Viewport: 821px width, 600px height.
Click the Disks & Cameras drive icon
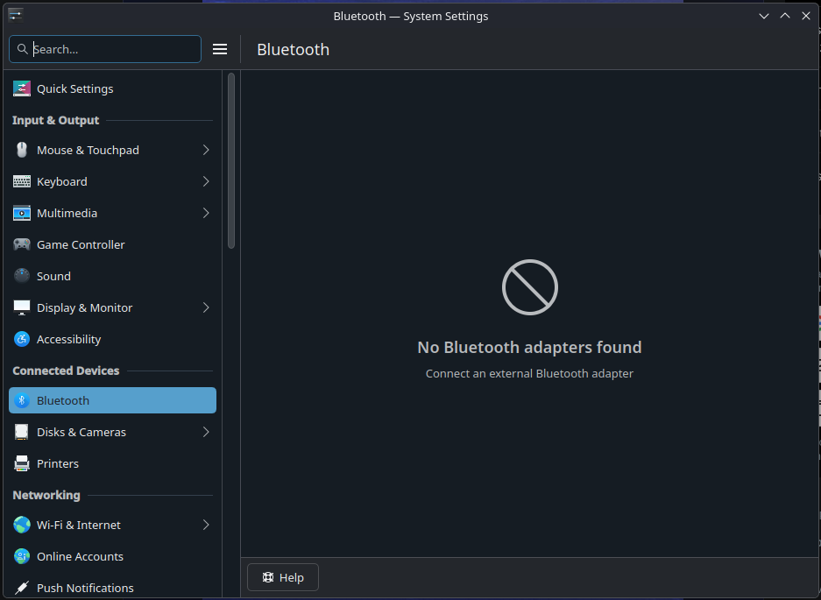[x=22, y=432]
